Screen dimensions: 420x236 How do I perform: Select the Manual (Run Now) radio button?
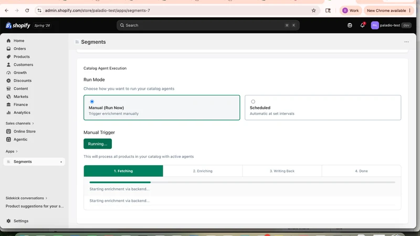tap(92, 102)
